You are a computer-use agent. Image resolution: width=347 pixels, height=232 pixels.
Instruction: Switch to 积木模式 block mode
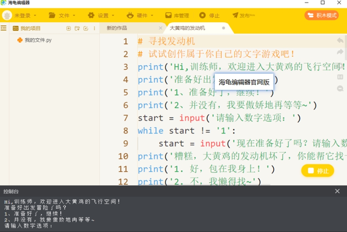(322, 15)
